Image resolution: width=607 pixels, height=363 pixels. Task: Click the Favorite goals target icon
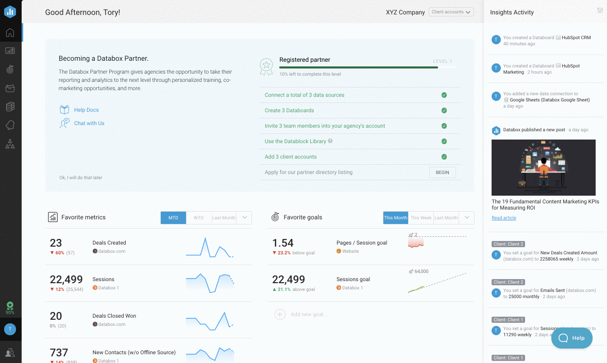(x=275, y=217)
